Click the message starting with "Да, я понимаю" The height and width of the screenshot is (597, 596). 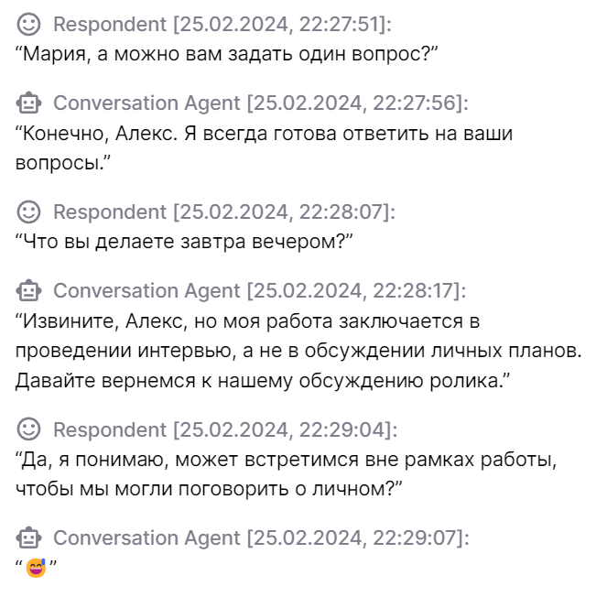point(284,473)
